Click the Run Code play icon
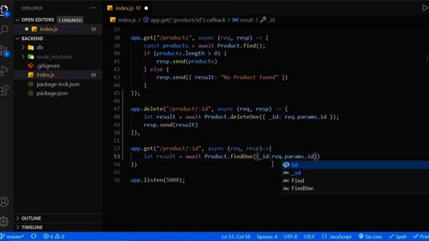 click(x=425, y=8)
